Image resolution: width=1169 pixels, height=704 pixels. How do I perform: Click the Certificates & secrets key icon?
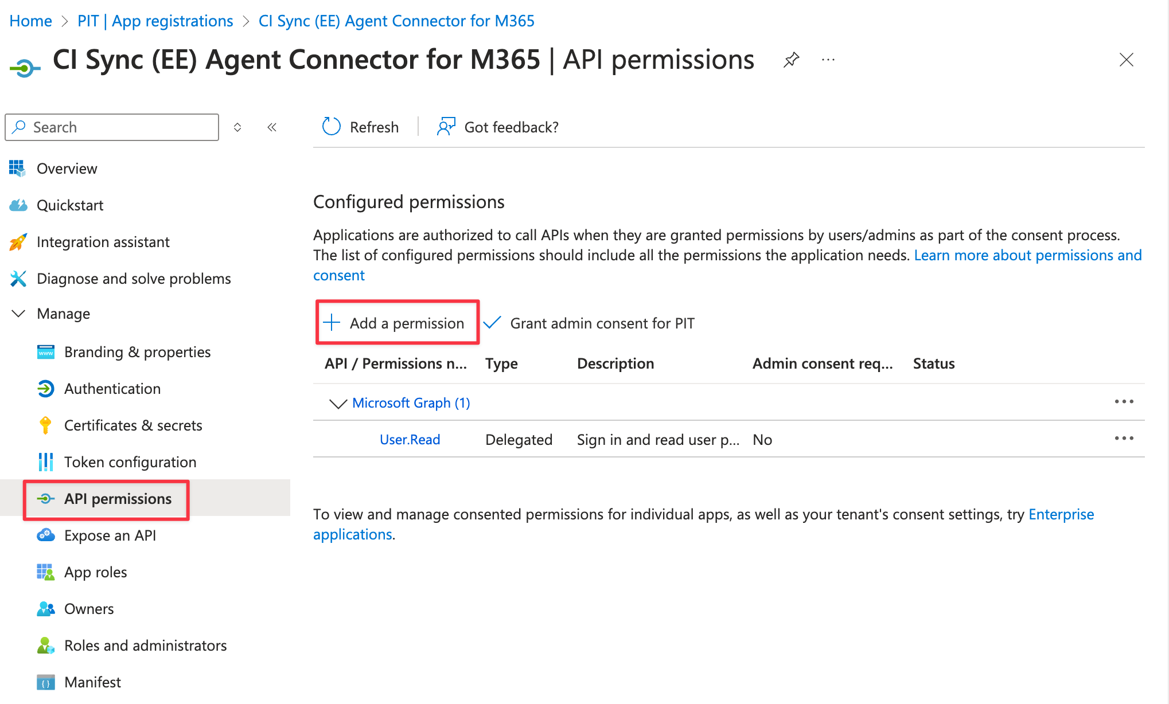point(45,425)
